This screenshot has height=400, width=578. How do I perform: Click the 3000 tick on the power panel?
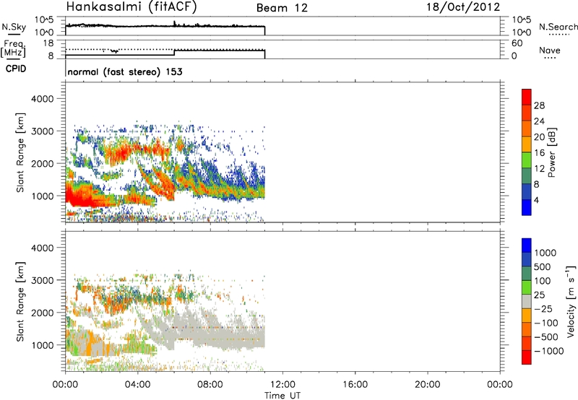click(x=42, y=131)
